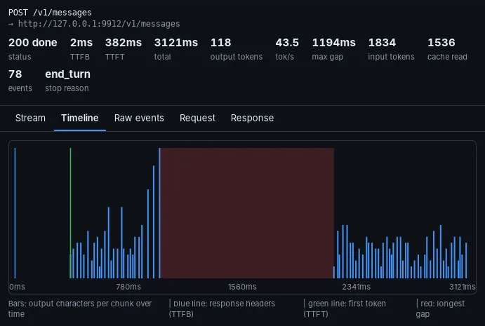Click the 200 done status value
Image resolution: width=485 pixels, height=326 pixels.
coord(33,43)
